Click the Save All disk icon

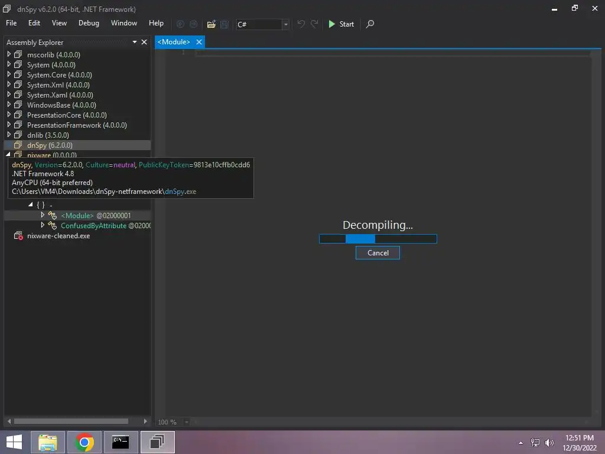(x=224, y=24)
